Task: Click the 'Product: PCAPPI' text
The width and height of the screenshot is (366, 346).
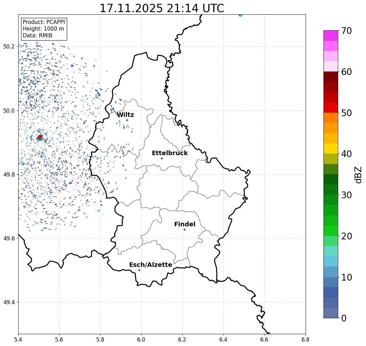Action: pos(44,22)
